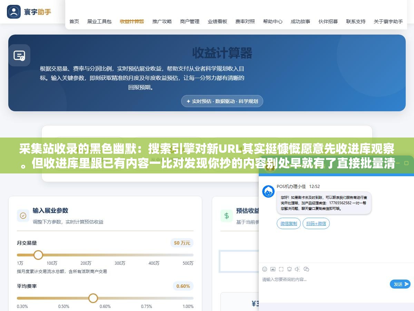Screen dimensions: 414x311
Task: Click the chat agent avatar icon
Action: [x=268, y=191]
